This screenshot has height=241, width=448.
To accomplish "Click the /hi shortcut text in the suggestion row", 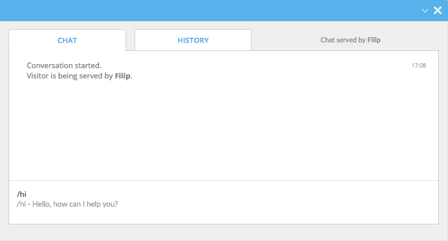I will (21, 204).
